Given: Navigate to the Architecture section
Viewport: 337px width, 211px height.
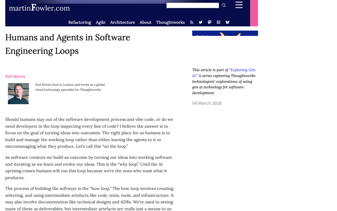Looking at the screenshot, I should pos(122,22).
